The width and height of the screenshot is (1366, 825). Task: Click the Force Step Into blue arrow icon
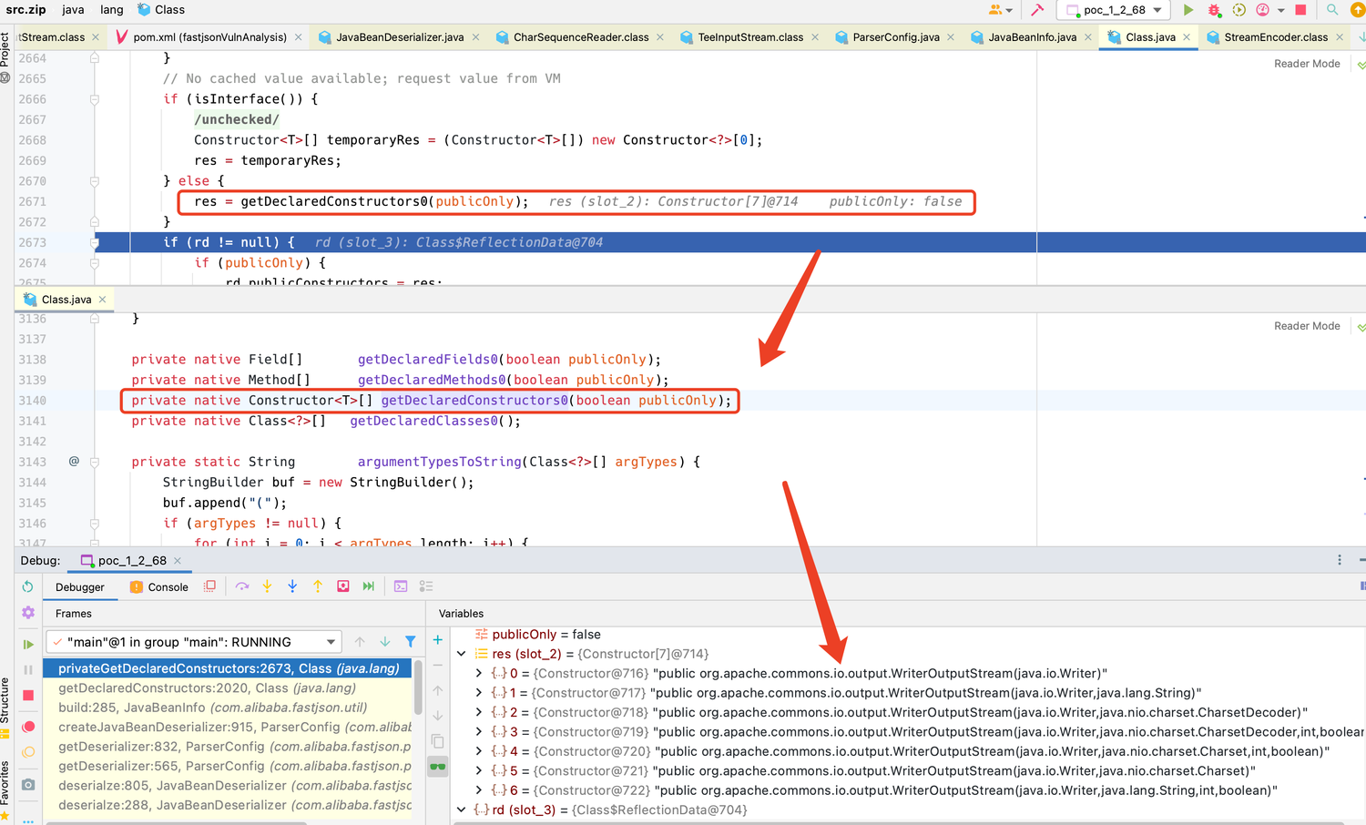(292, 586)
